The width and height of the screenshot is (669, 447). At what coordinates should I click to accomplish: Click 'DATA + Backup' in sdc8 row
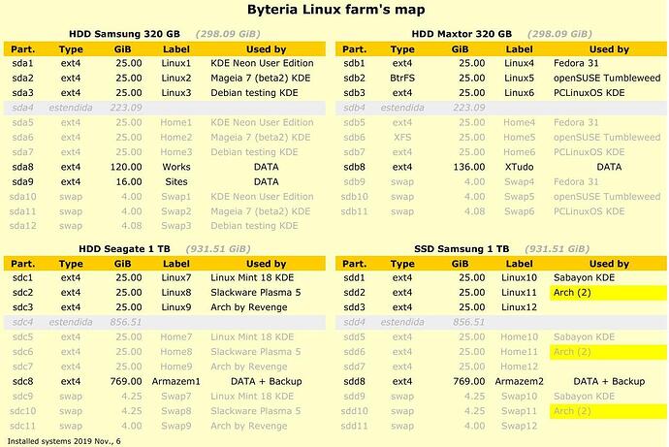[x=267, y=381]
